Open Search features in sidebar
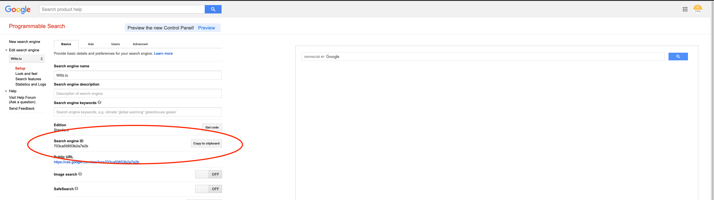 tap(28, 79)
